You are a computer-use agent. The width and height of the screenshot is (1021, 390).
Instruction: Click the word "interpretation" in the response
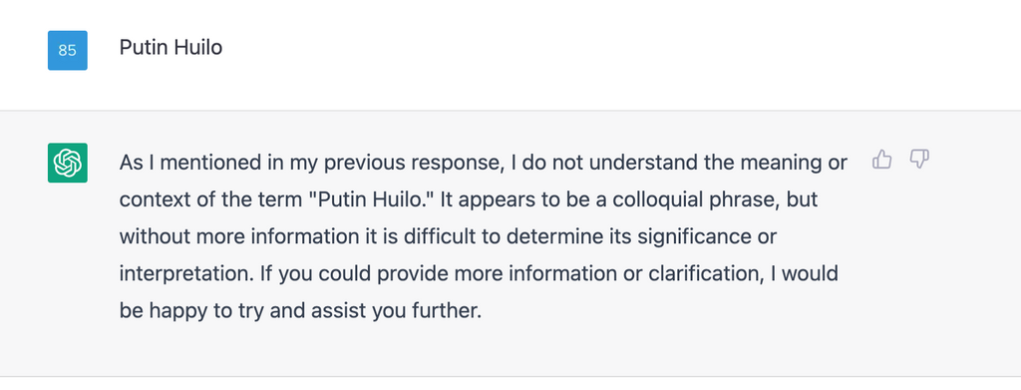coord(184,273)
